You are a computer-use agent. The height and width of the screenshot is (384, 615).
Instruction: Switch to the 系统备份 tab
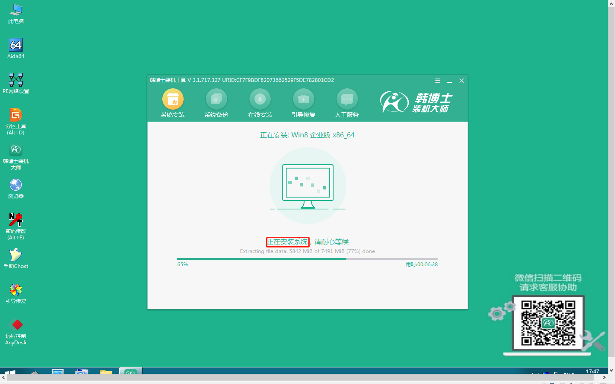[216, 102]
